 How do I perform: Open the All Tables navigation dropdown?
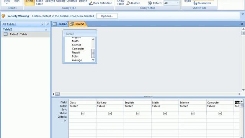(x=42, y=24)
